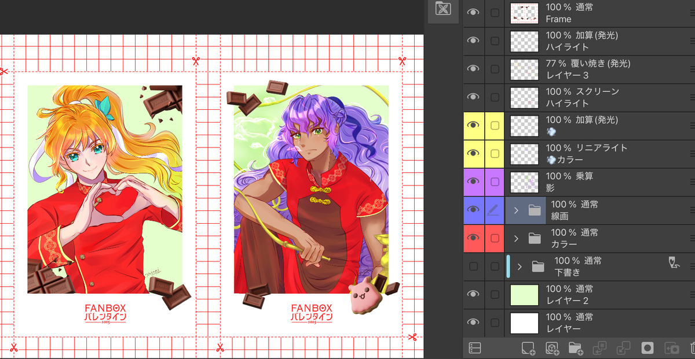Check the red カラー folder selection box
Viewport: 695px width, 359px height.
pyautogui.click(x=495, y=238)
